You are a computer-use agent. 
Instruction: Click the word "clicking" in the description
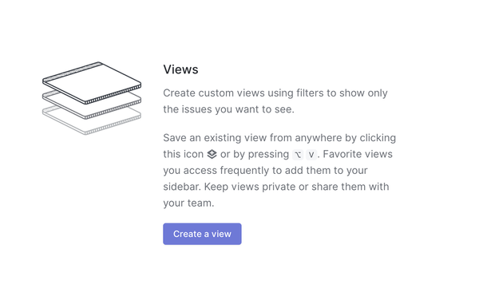click(x=378, y=138)
